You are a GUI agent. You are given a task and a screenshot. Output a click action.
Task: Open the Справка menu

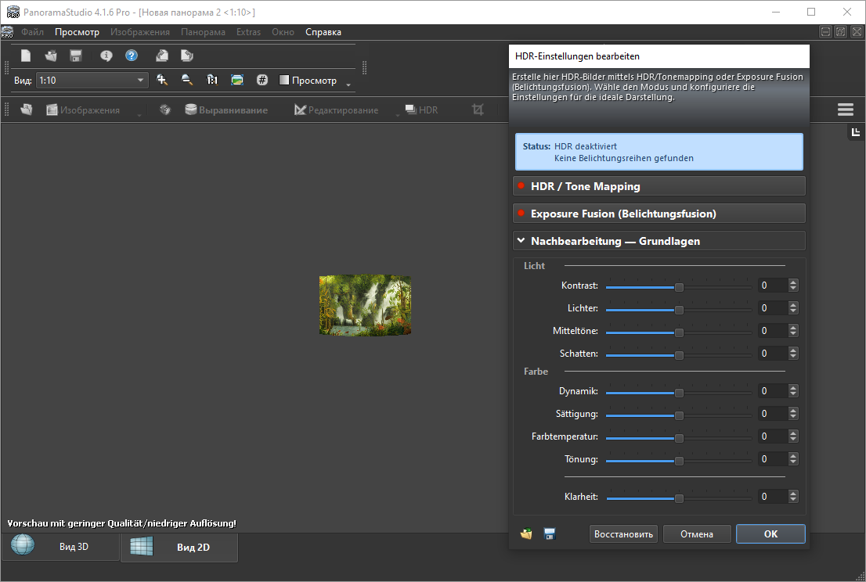coord(323,32)
